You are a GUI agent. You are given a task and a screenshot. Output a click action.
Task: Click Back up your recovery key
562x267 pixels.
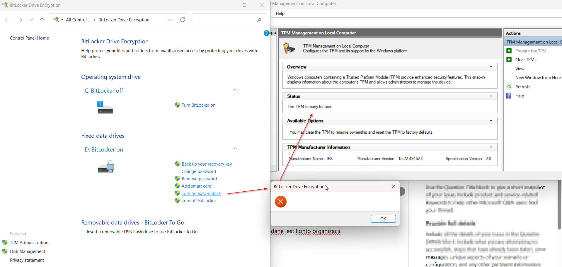coord(207,164)
